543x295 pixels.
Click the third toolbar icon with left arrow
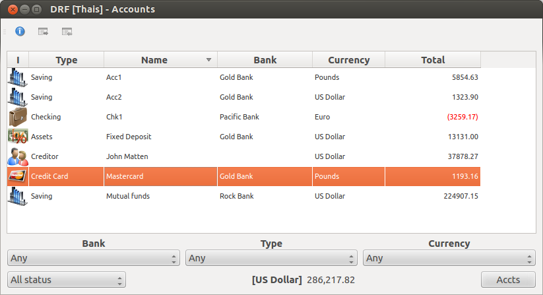click(x=67, y=32)
